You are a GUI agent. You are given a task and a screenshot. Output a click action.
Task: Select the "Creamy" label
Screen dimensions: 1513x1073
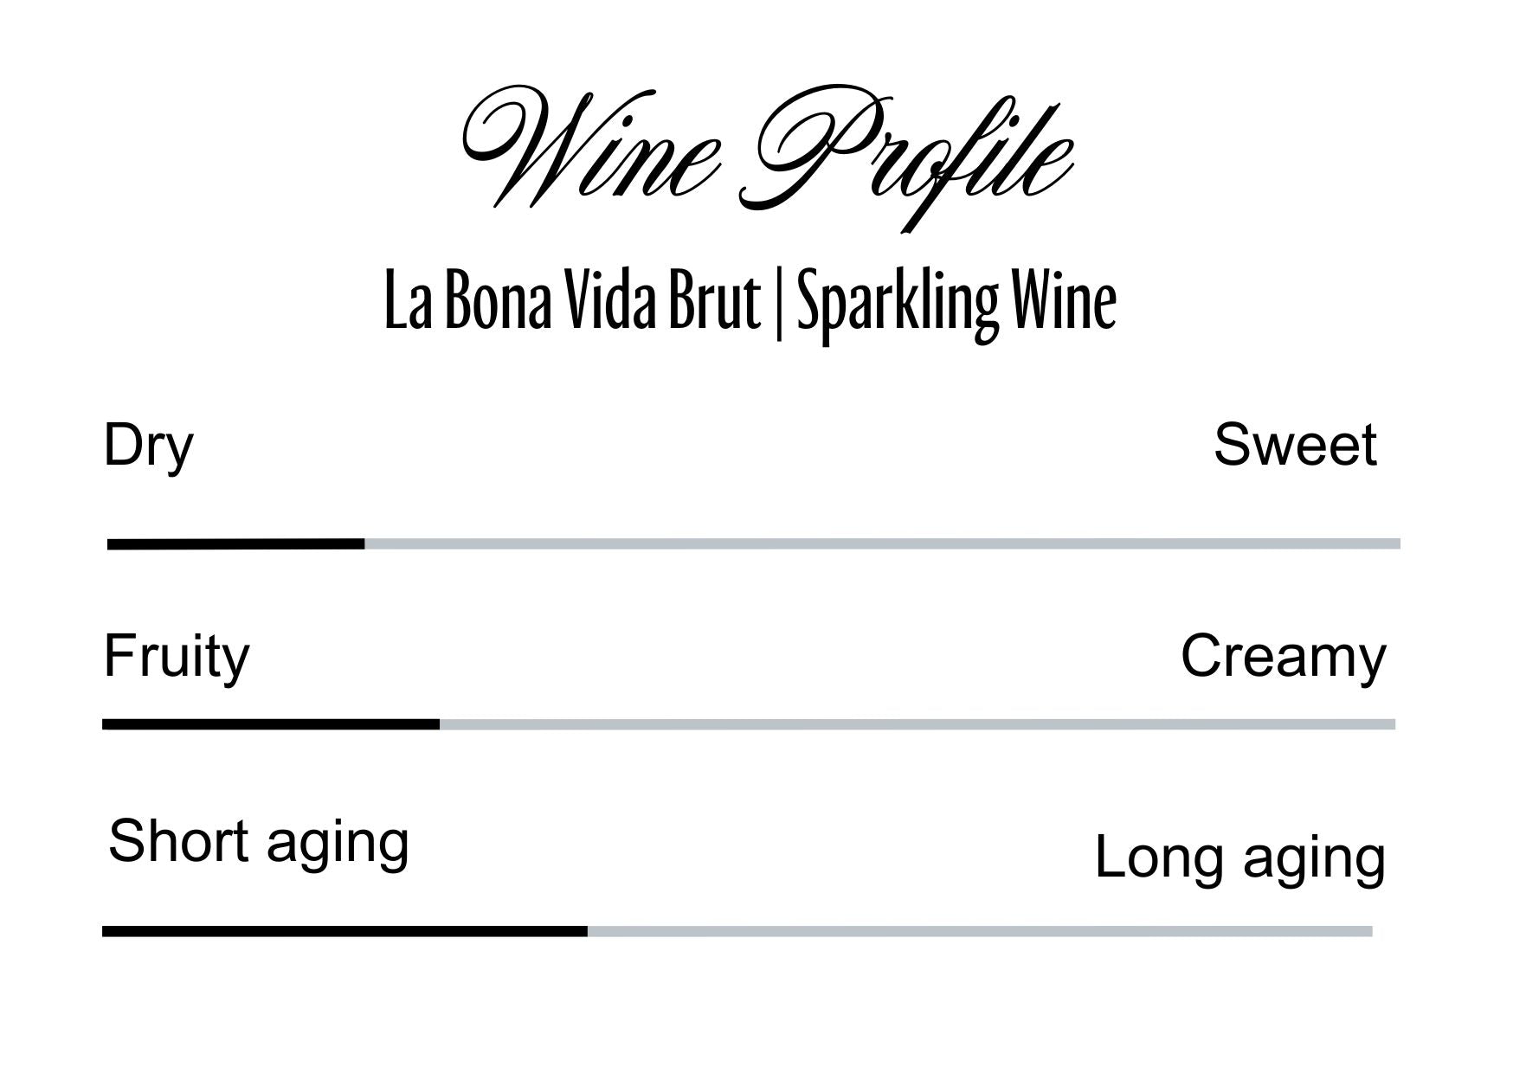(1283, 658)
